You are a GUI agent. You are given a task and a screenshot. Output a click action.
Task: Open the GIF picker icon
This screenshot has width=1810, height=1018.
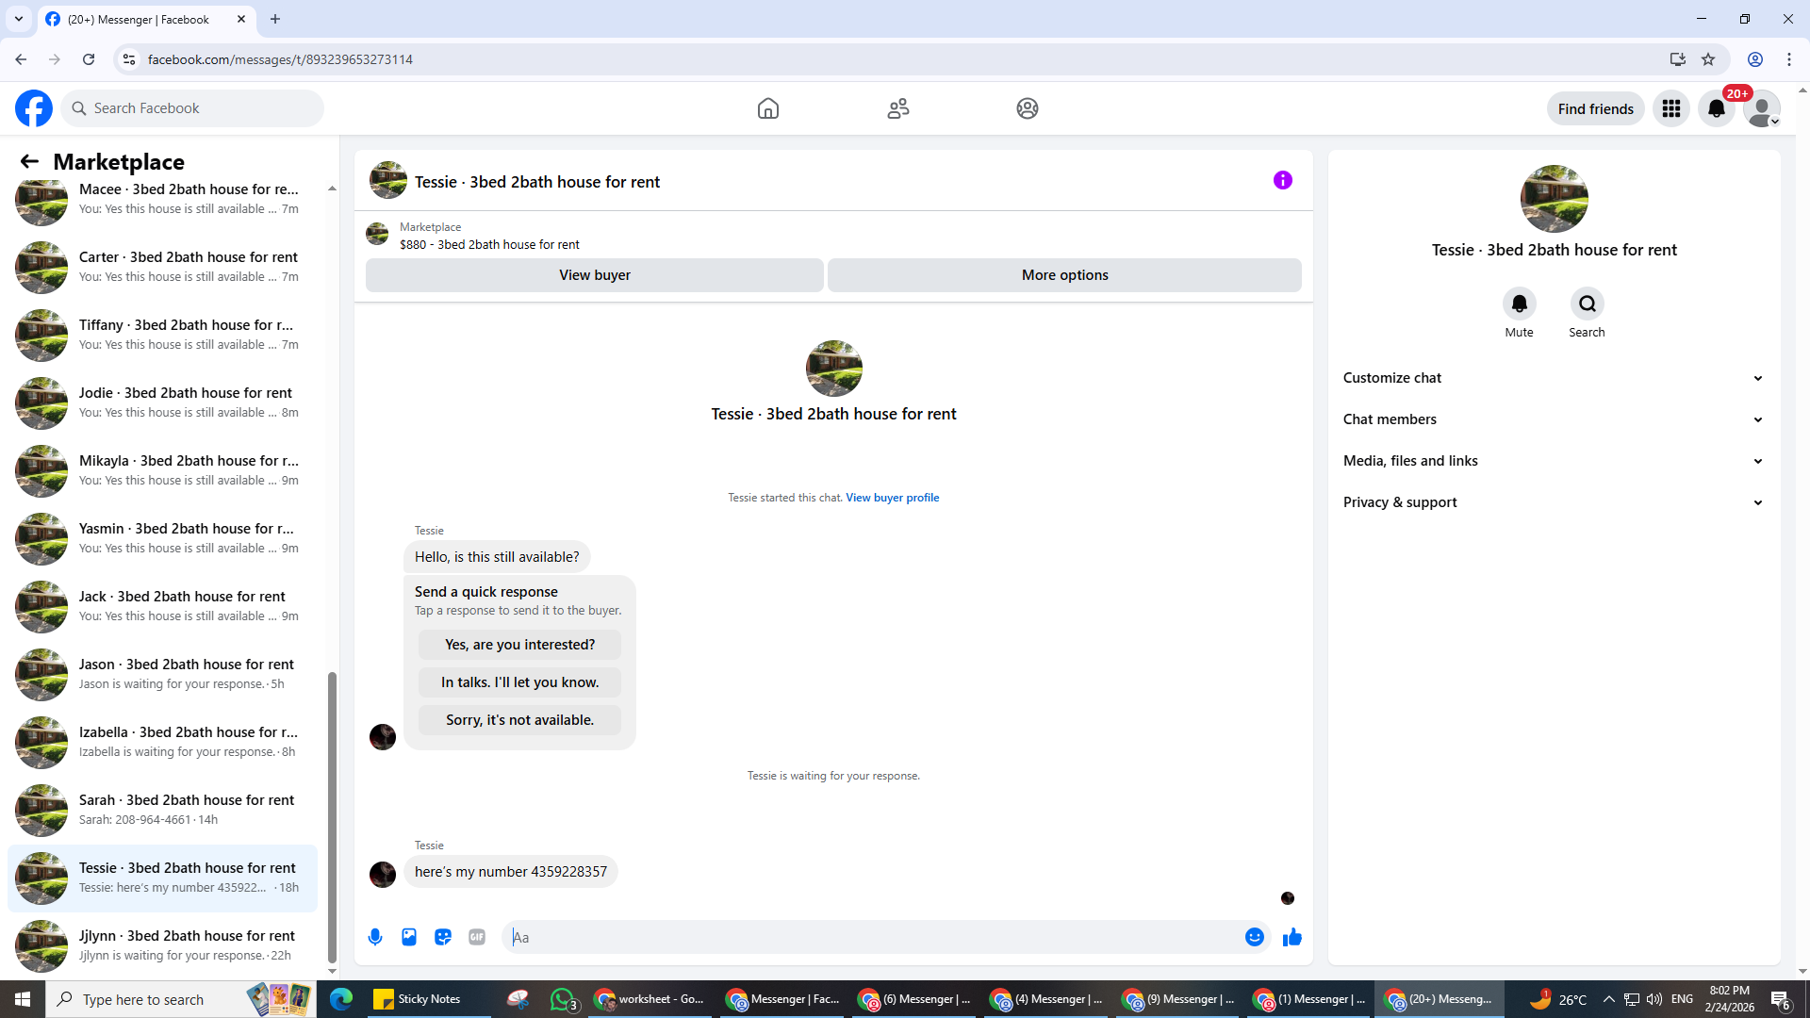(477, 937)
